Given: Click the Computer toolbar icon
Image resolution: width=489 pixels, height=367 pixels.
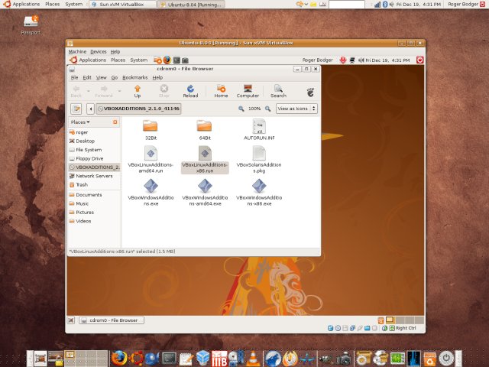Looking at the screenshot, I should pyautogui.click(x=248, y=92).
